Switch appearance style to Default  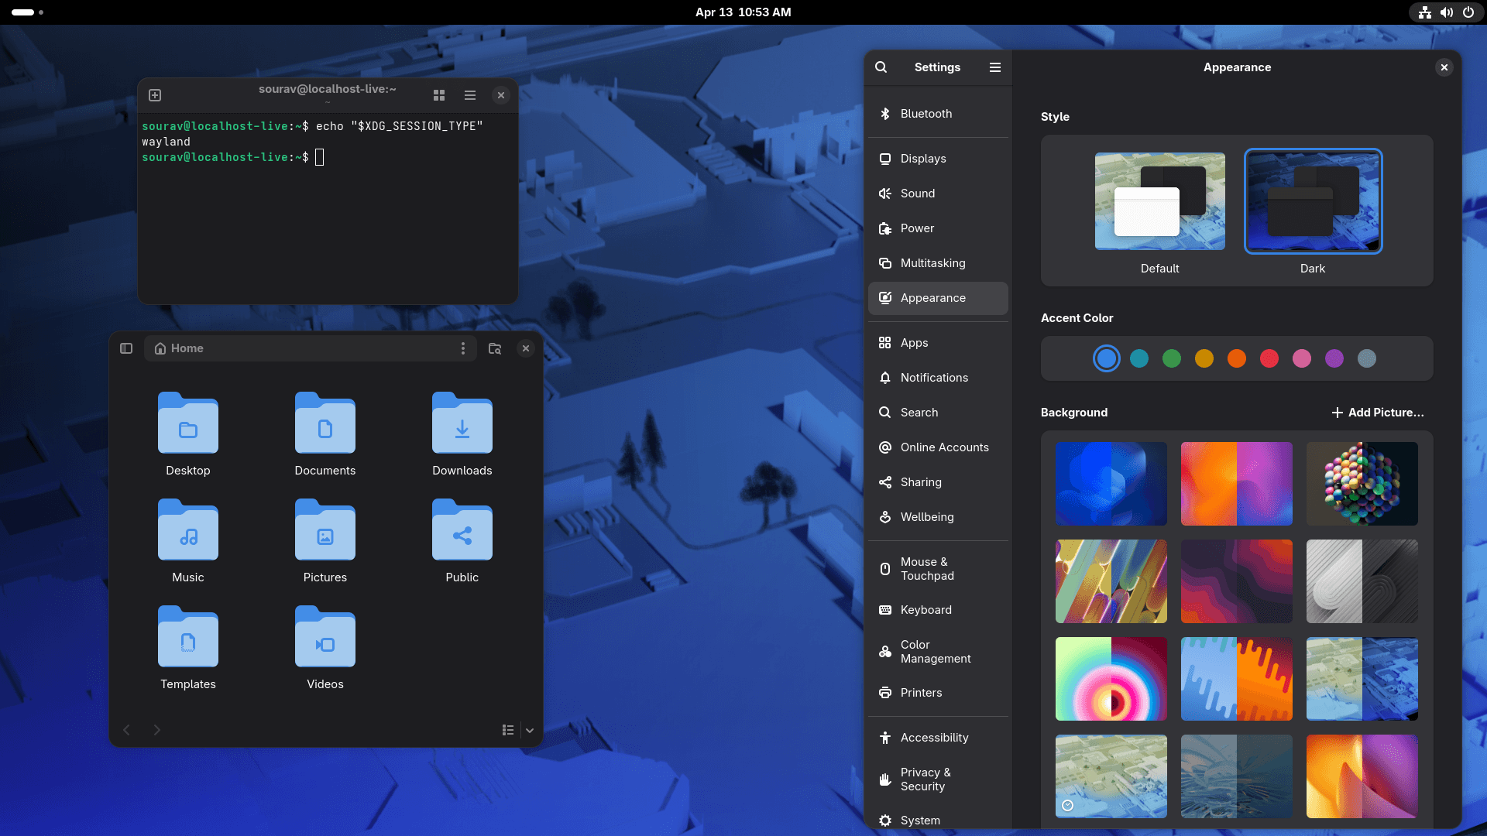coord(1159,201)
